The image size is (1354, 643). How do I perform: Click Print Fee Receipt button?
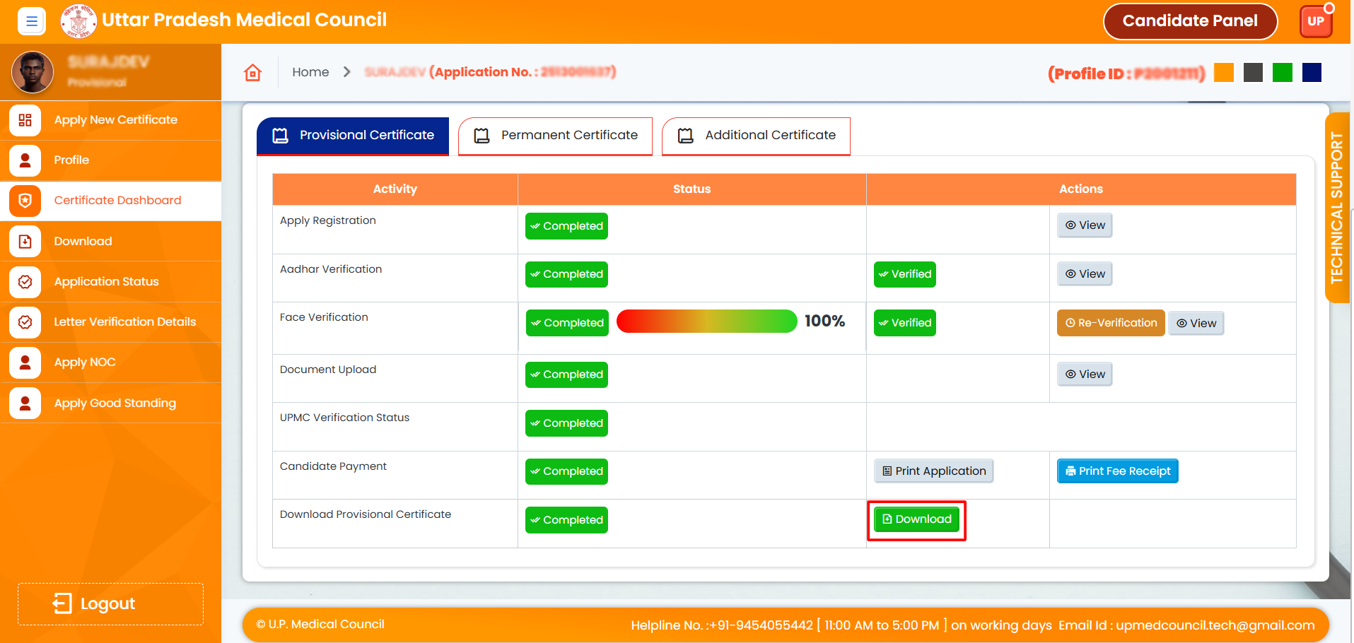coord(1117,471)
